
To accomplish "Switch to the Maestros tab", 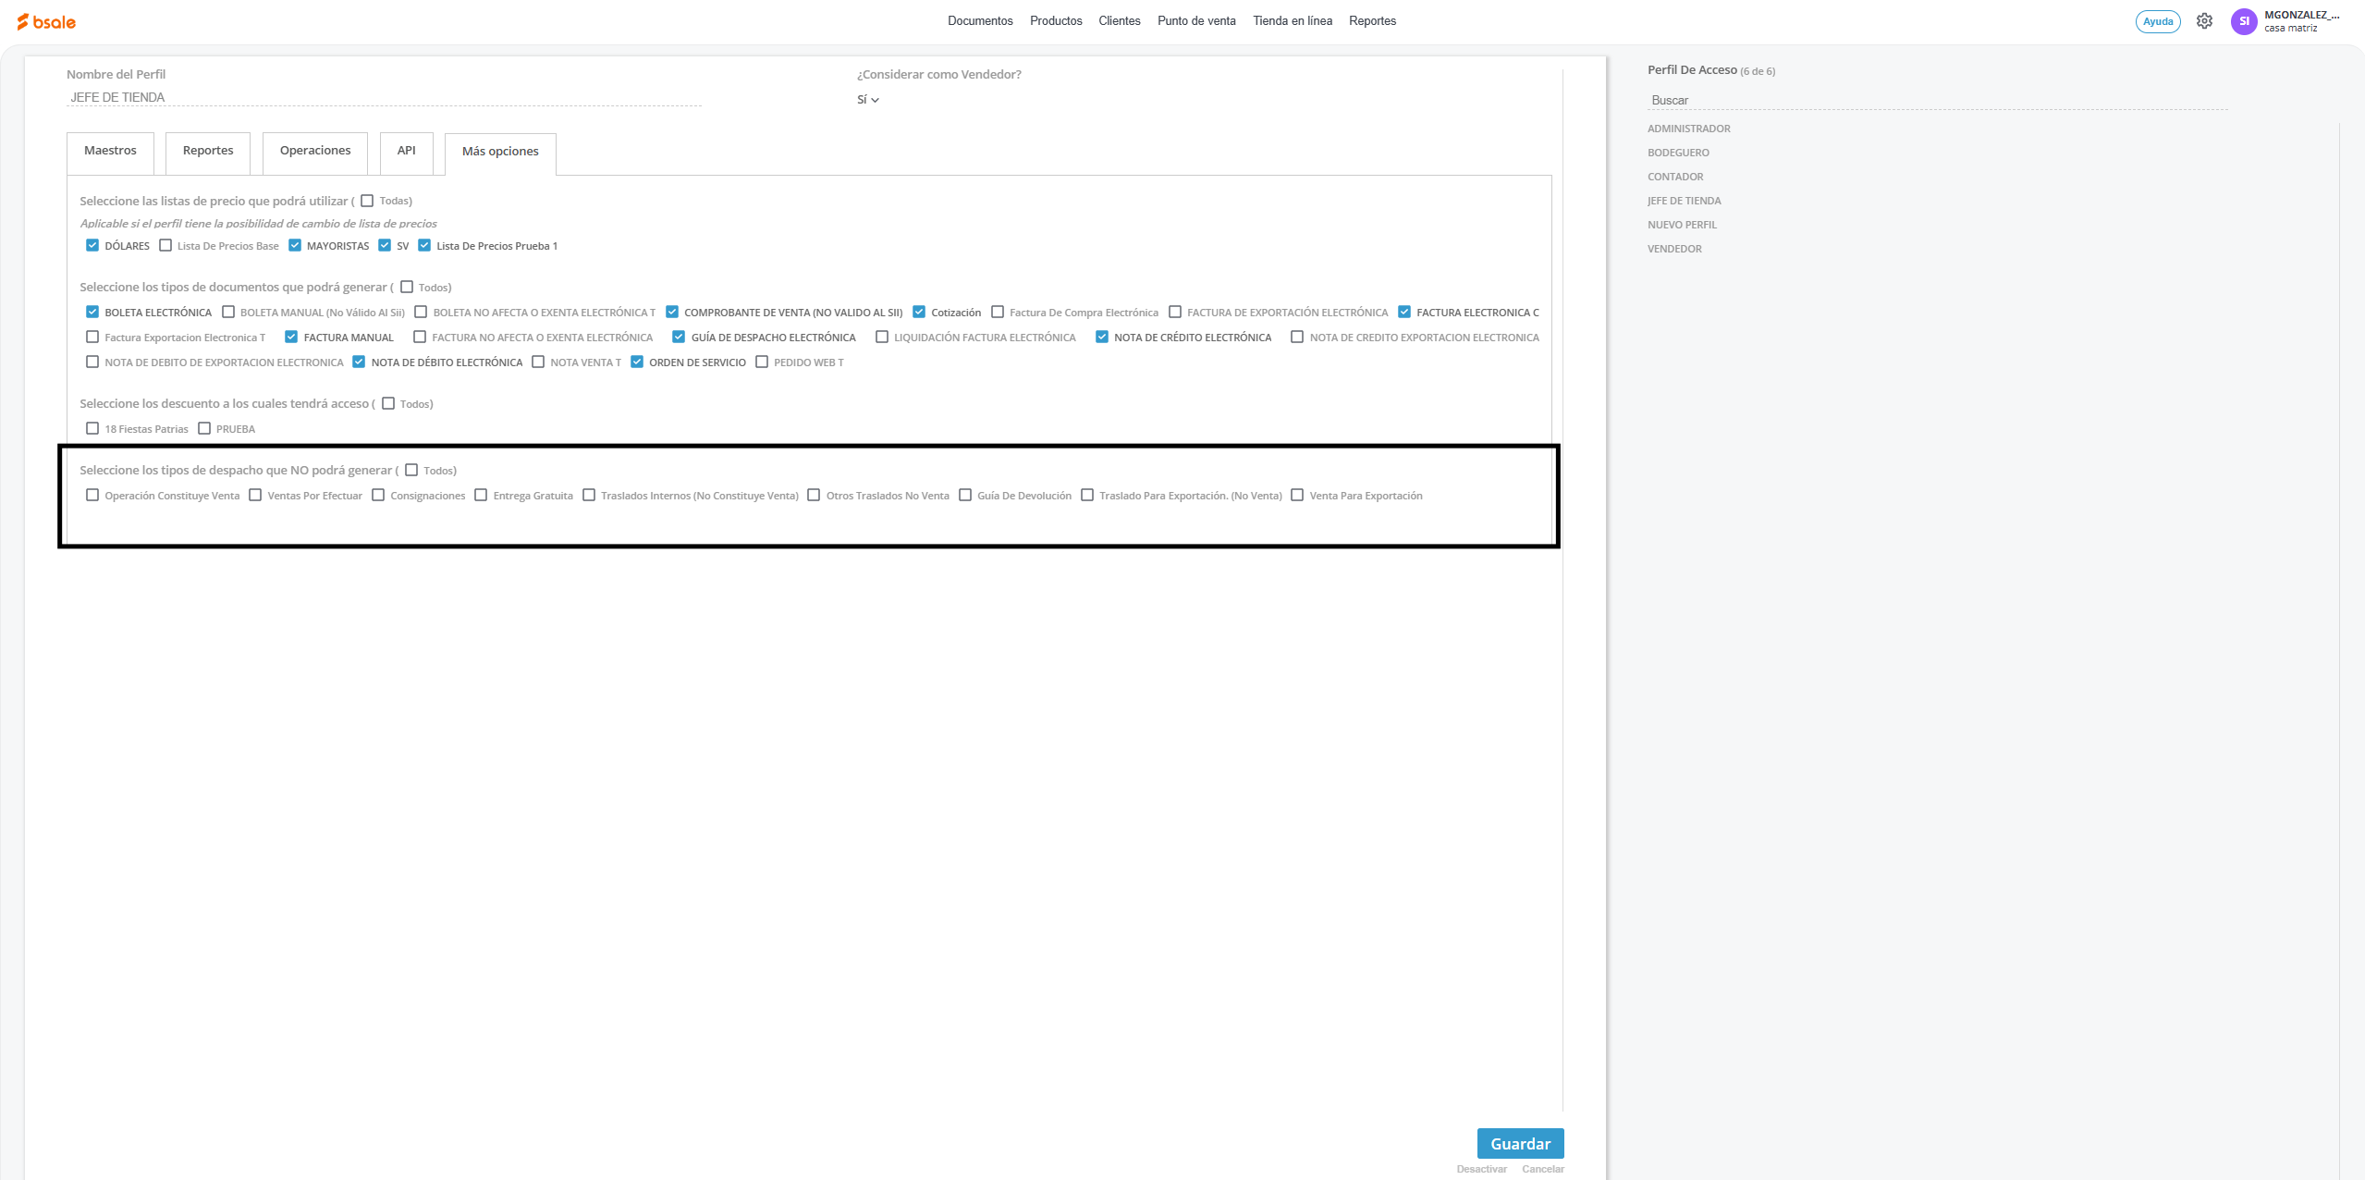I will (x=110, y=151).
